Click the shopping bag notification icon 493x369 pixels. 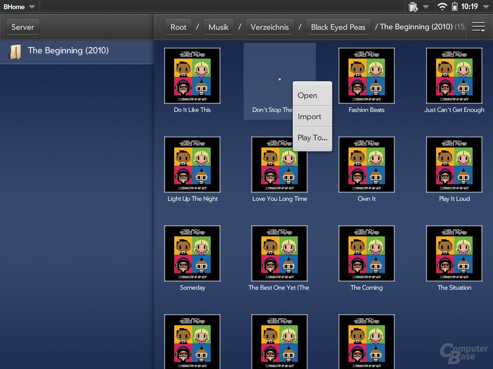[x=413, y=7]
